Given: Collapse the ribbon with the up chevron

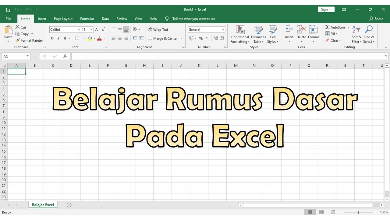Looking at the screenshot, I should point(386,47).
